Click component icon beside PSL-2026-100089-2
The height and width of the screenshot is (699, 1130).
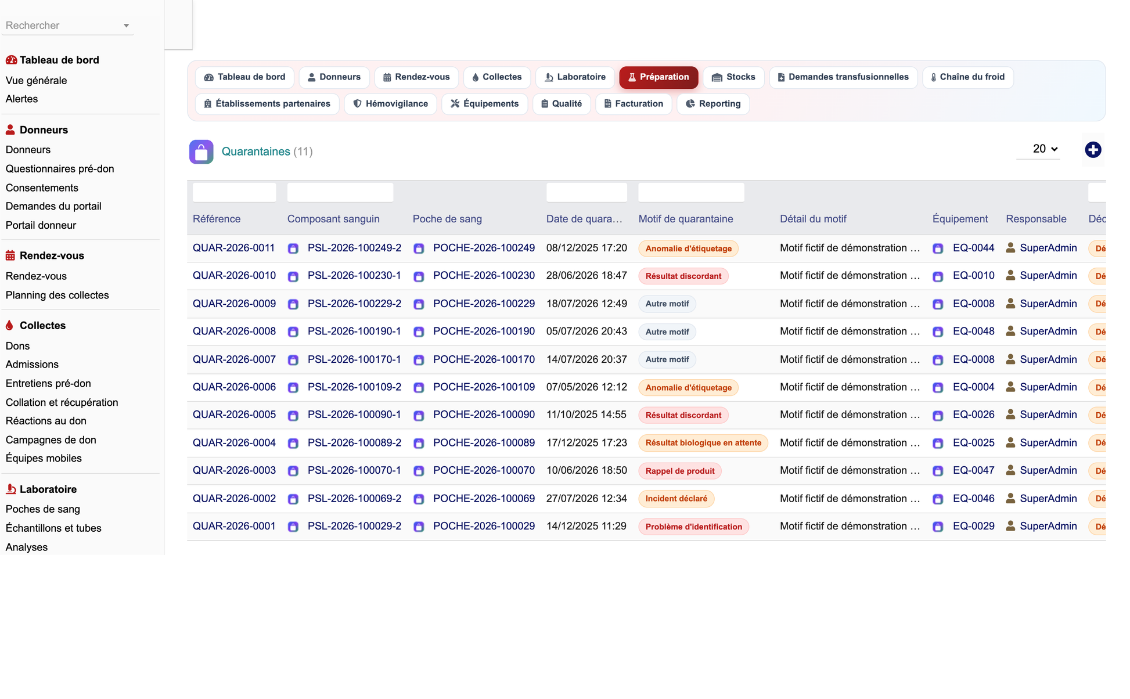point(293,444)
